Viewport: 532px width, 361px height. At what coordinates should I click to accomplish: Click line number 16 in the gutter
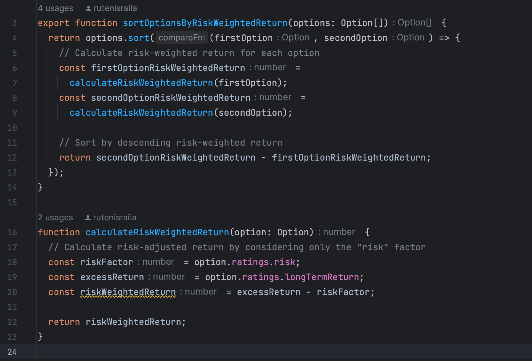(x=12, y=232)
